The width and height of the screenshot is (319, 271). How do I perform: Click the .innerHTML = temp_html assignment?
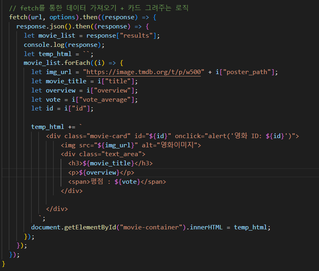coord(228,227)
